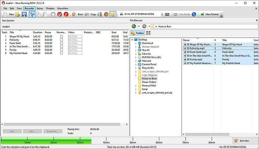
Task: Click the Disc Content horizontal scrollbar
Action: point(62,124)
